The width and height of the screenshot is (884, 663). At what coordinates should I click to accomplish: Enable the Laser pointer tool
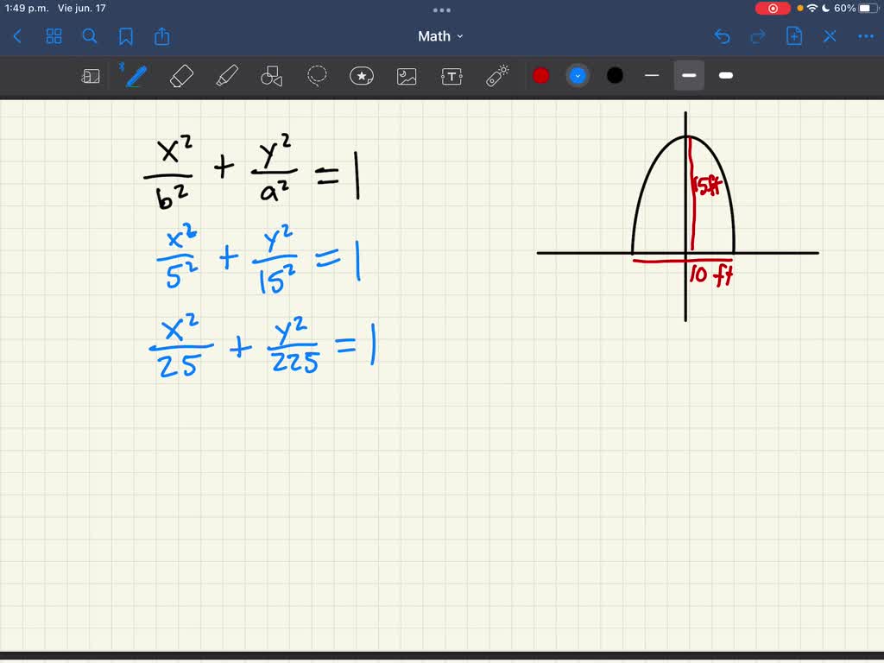coord(498,75)
